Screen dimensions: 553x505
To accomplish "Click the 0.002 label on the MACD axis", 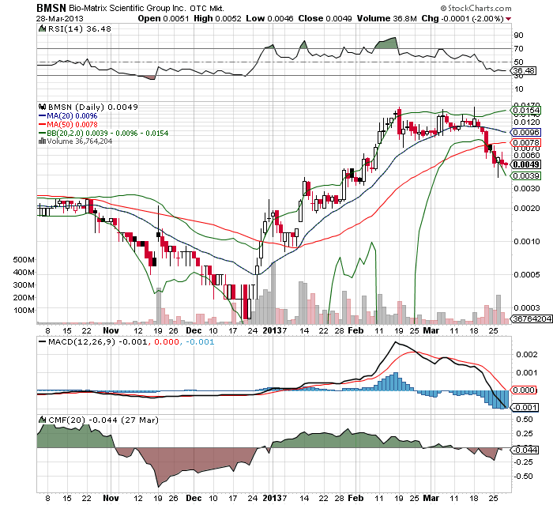I will coord(527,354).
